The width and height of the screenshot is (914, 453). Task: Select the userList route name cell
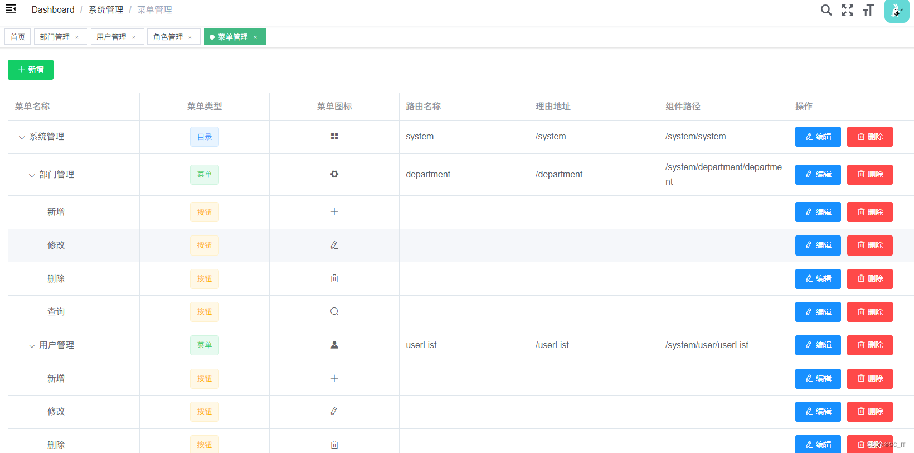click(x=464, y=345)
